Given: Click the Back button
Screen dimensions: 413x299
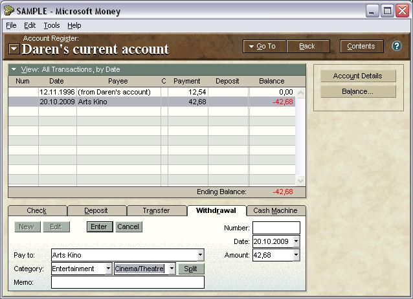Looking at the screenshot, I should pos(307,47).
